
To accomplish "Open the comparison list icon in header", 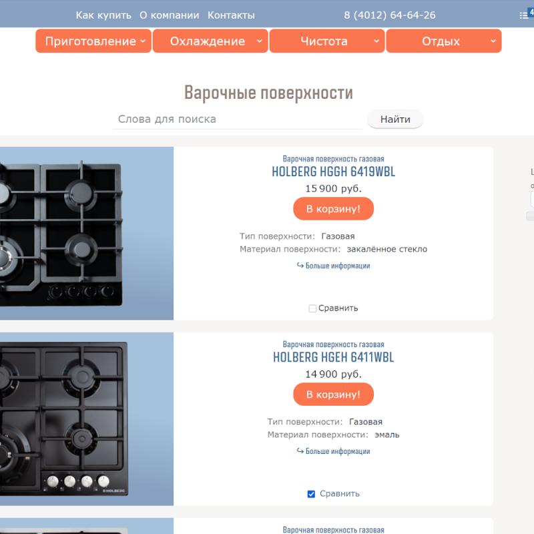I will coord(524,15).
